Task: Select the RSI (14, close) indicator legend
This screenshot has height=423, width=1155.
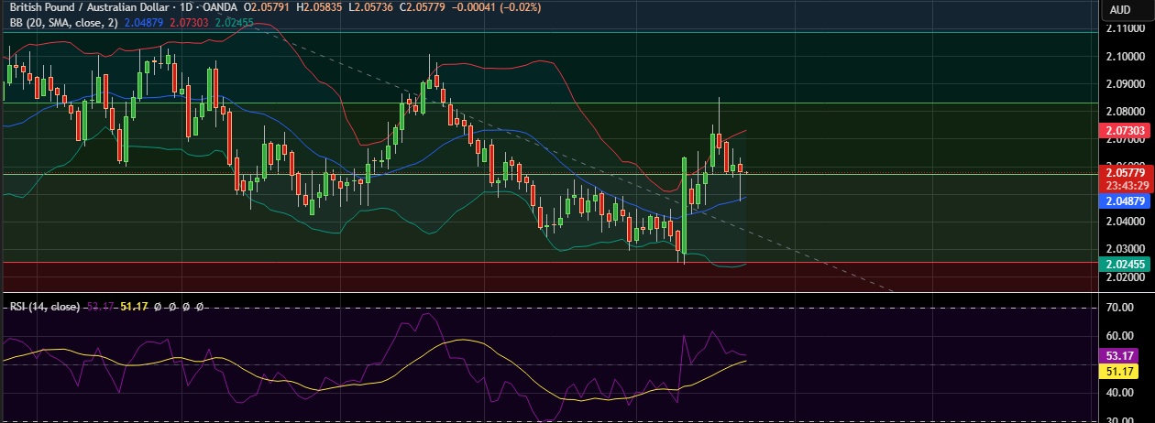Action: [x=44, y=307]
